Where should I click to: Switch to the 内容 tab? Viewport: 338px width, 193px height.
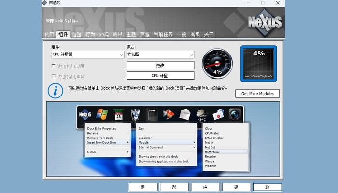pyautogui.click(x=50, y=34)
